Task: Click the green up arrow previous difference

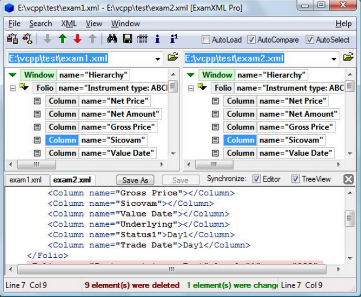Action: 62,39
